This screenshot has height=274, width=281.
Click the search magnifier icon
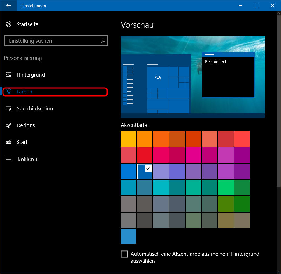(103, 41)
